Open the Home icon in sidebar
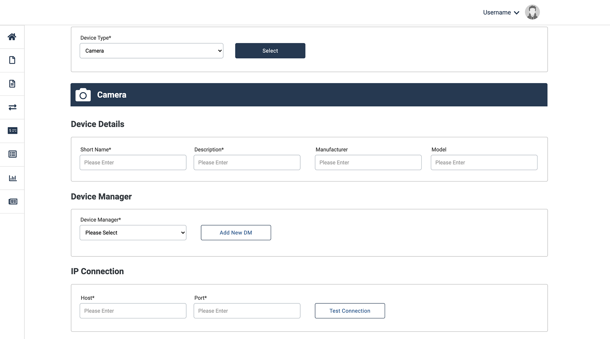 click(x=12, y=37)
